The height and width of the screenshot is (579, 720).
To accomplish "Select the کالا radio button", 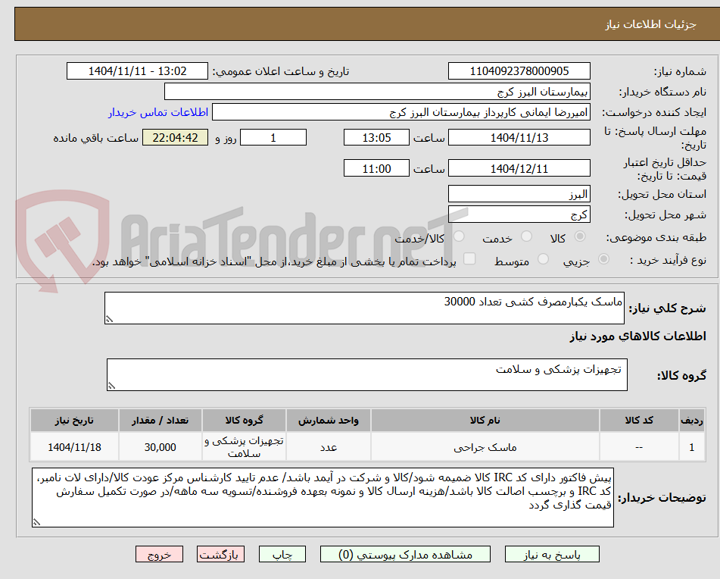I will click(x=580, y=236).
